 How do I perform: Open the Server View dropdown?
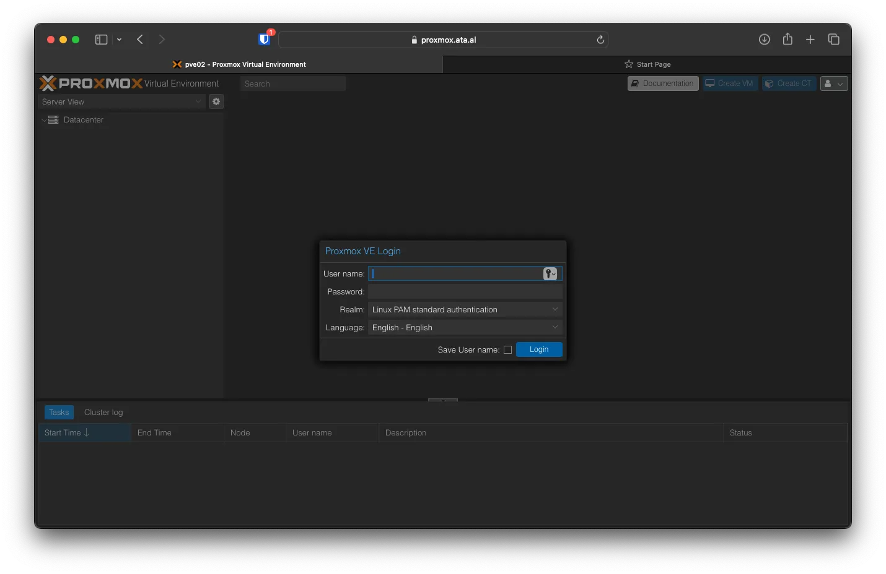pyautogui.click(x=121, y=101)
